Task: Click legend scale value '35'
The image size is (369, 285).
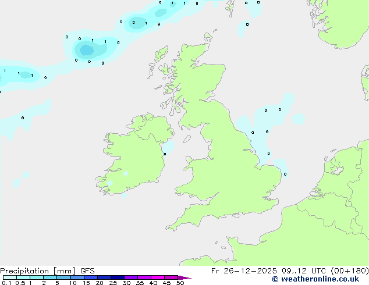Action: tap(140, 283)
